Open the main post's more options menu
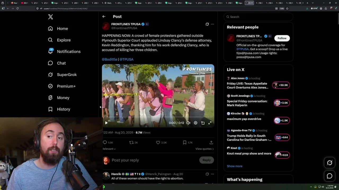This screenshot has width=339, height=190. (212, 24)
